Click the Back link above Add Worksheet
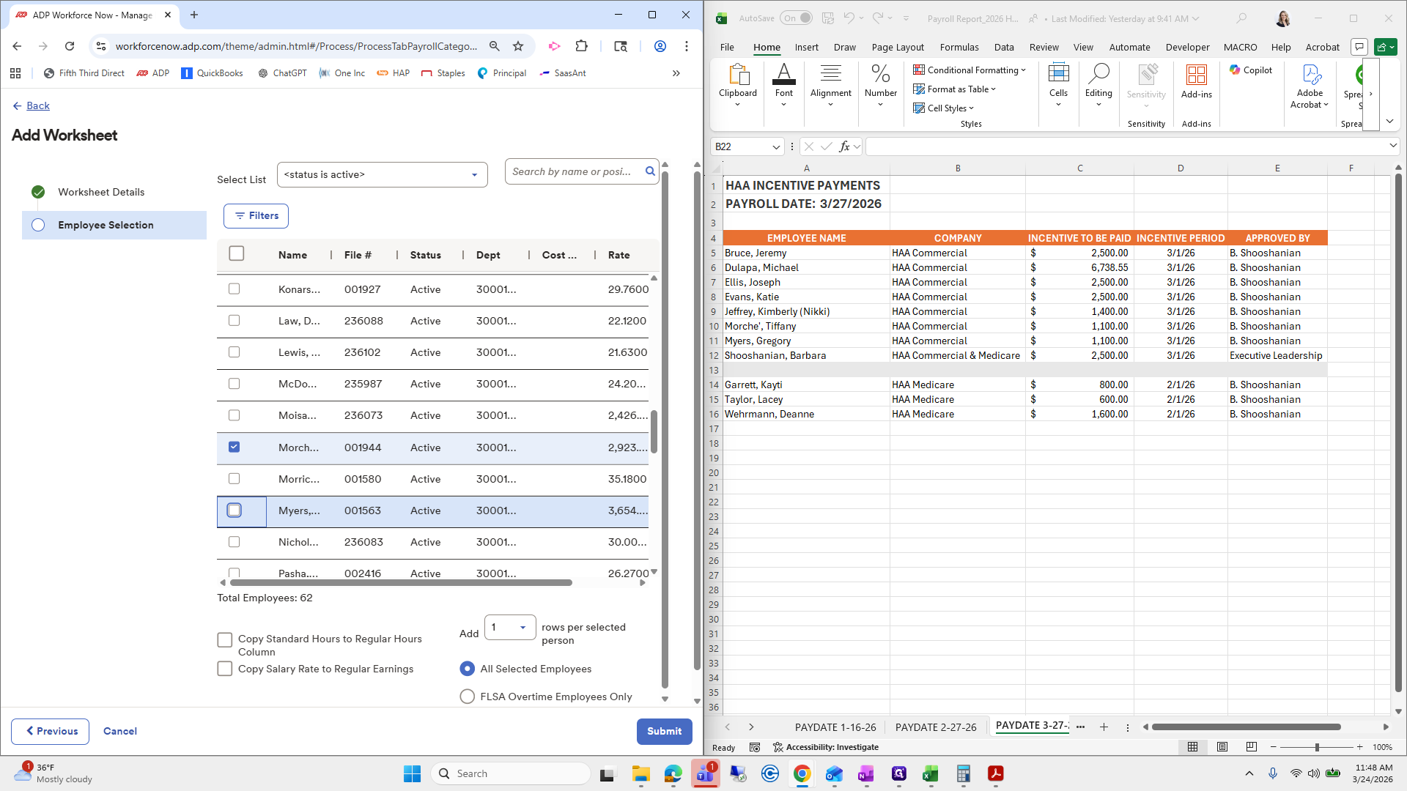 tap(37, 106)
